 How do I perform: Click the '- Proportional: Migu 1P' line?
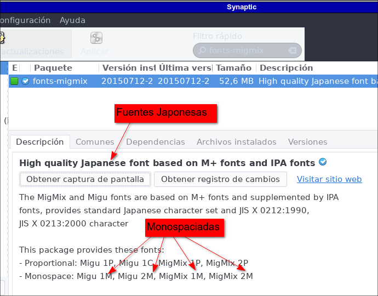coord(134,263)
